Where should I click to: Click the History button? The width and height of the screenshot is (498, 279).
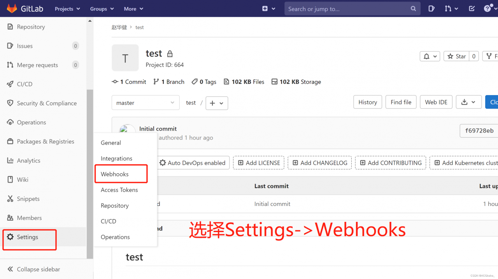[x=368, y=102]
